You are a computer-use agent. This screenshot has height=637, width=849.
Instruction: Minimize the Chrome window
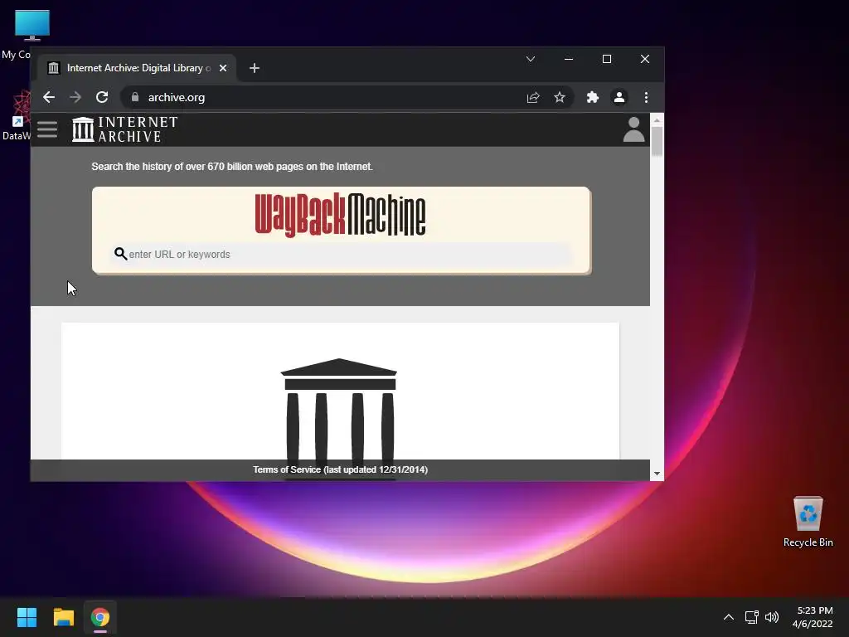click(x=569, y=59)
